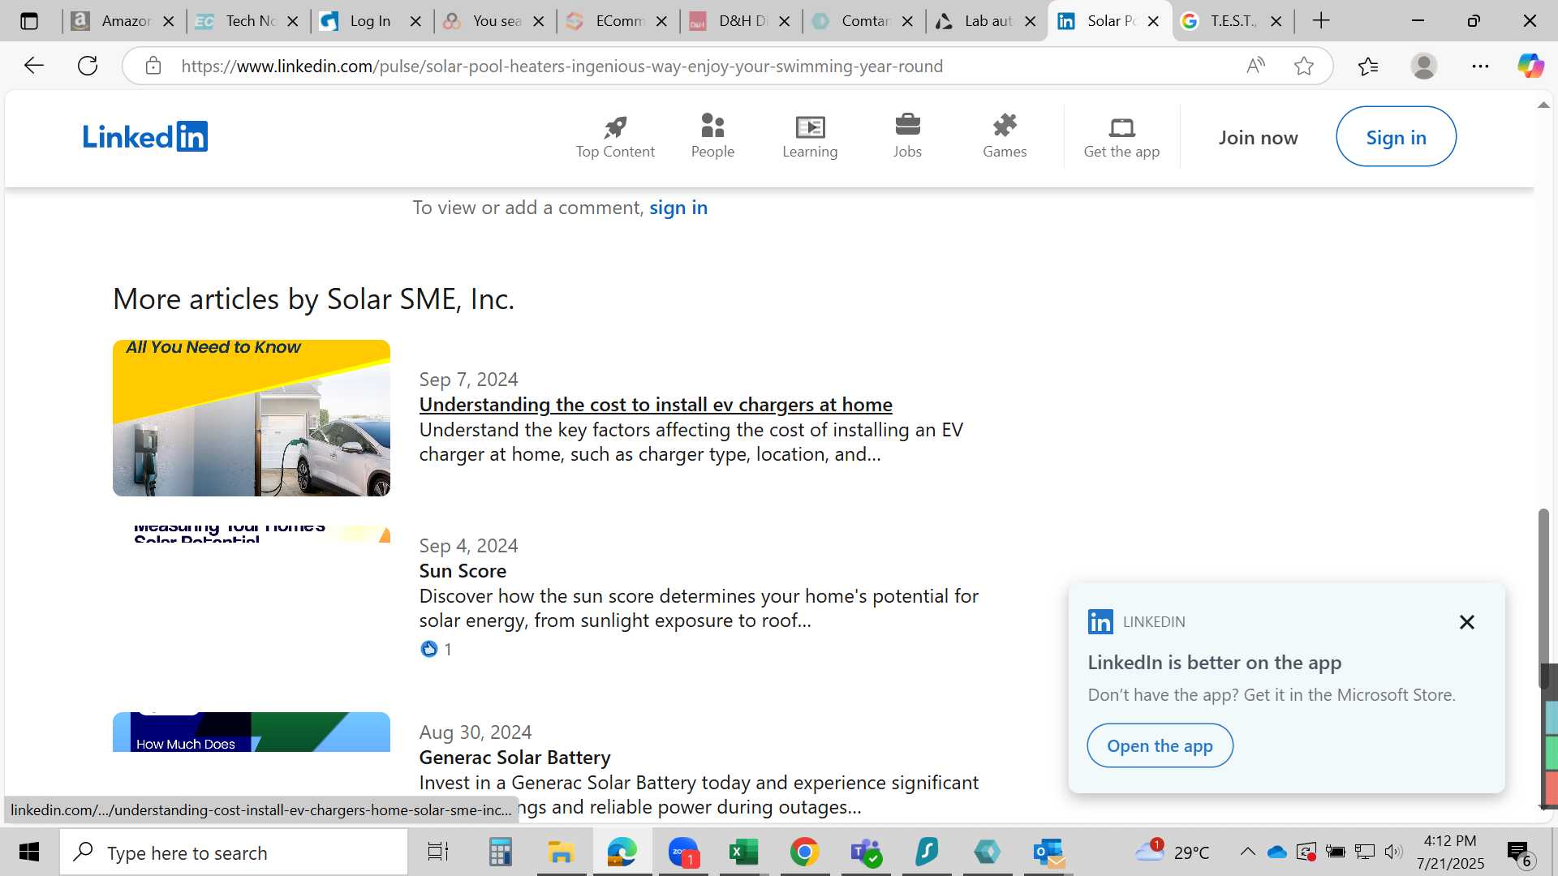Dismiss the LinkedIn app popup
This screenshot has height=876, width=1558.
coord(1466,622)
